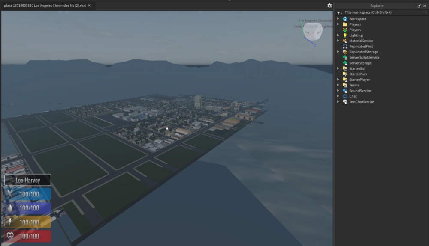
Task: Click the ReplicatedStorage icon
Action: pos(345,52)
